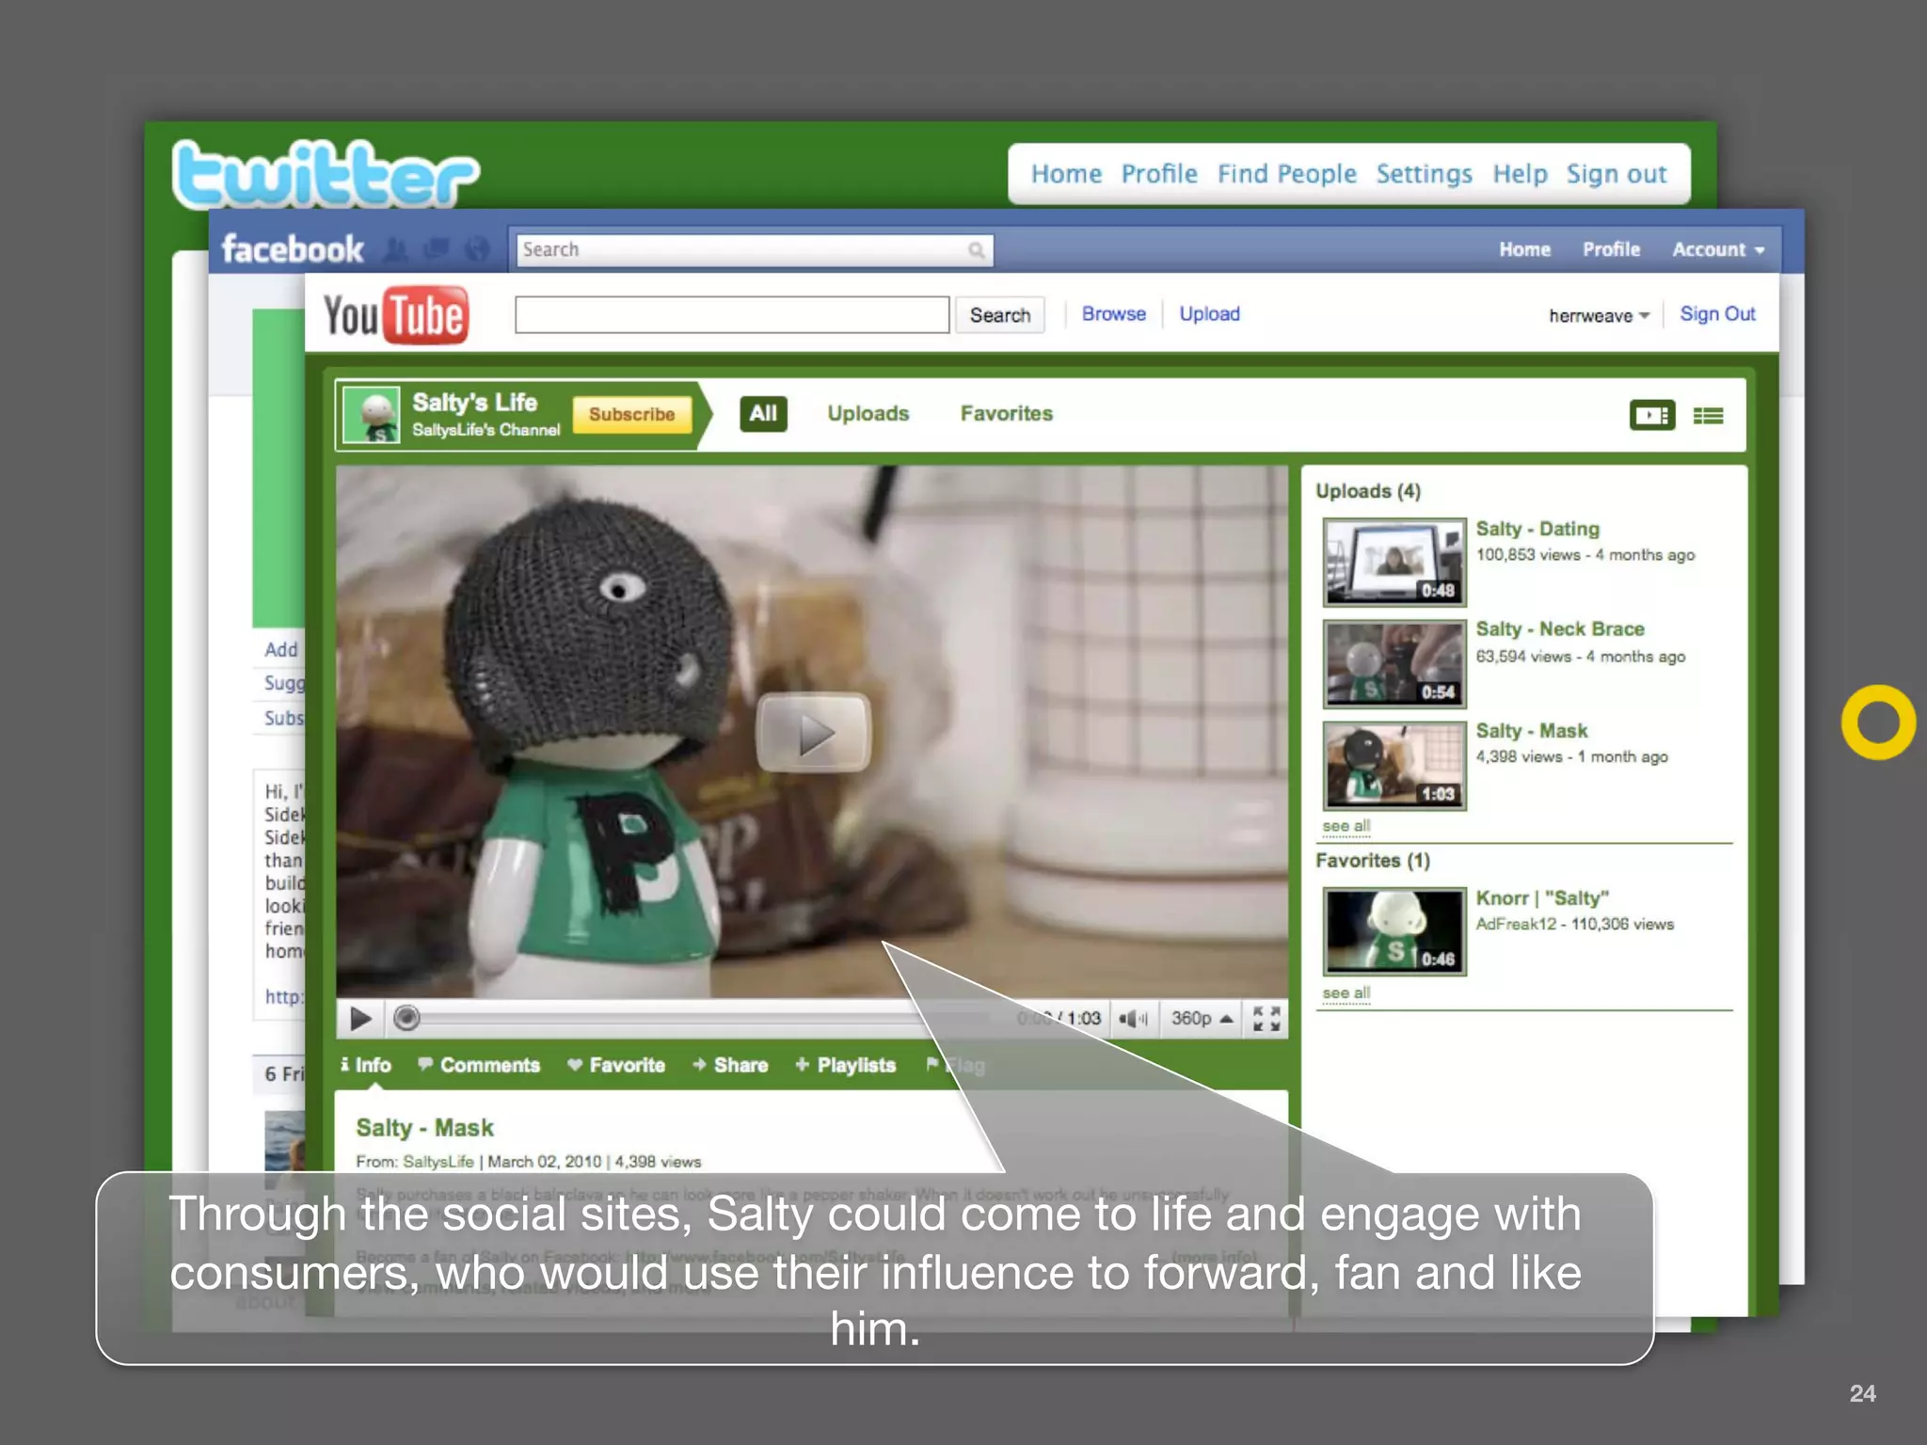The width and height of the screenshot is (1927, 1445).
Task: Click the Twitter logo
Action: click(326, 174)
